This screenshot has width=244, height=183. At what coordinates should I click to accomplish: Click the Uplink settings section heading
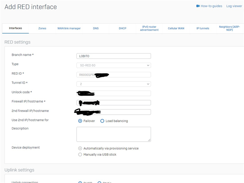click(x=19, y=170)
